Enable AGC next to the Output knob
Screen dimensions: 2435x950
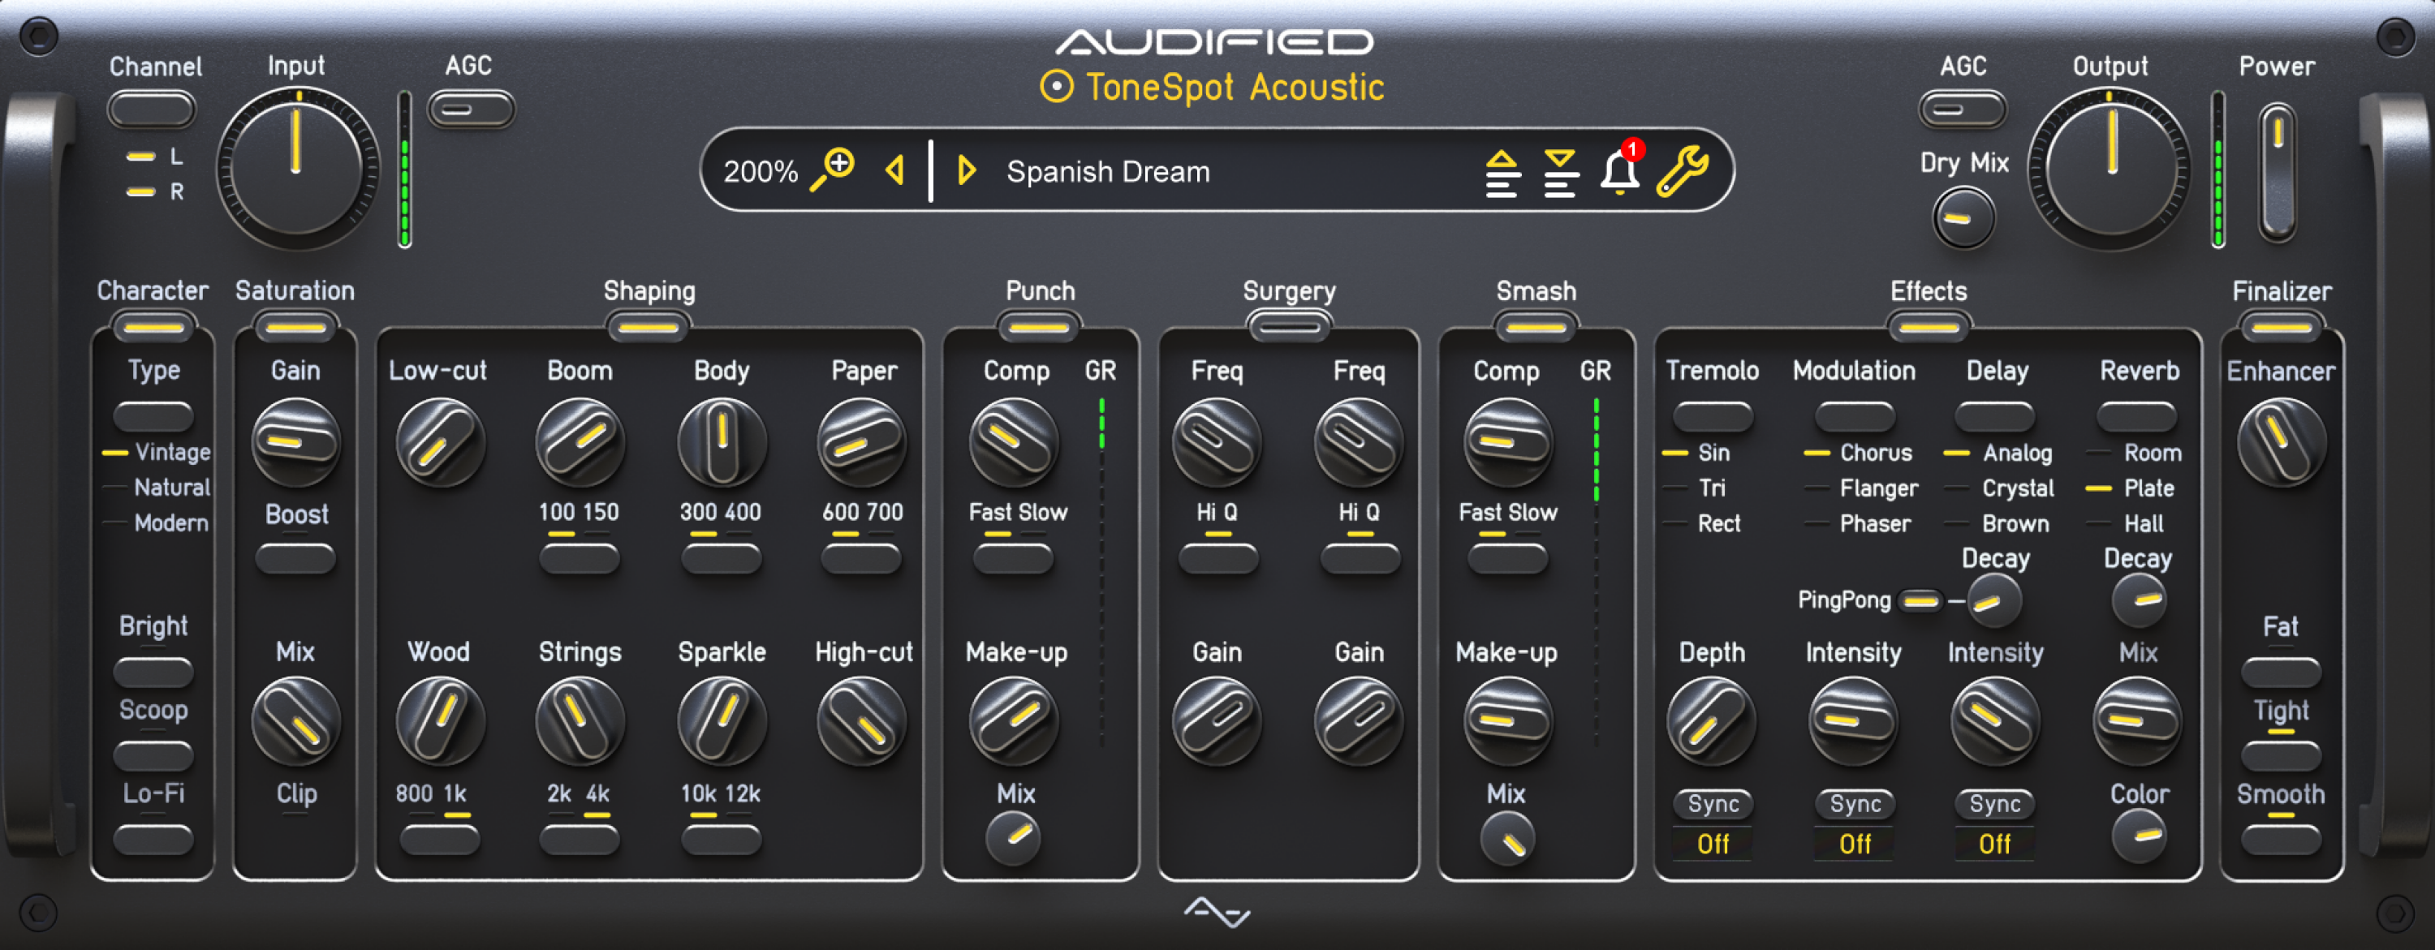[x=1962, y=108]
